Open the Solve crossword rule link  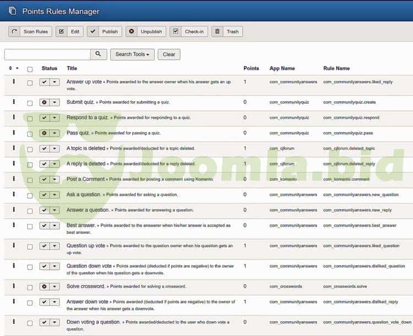(x=85, y=287)
